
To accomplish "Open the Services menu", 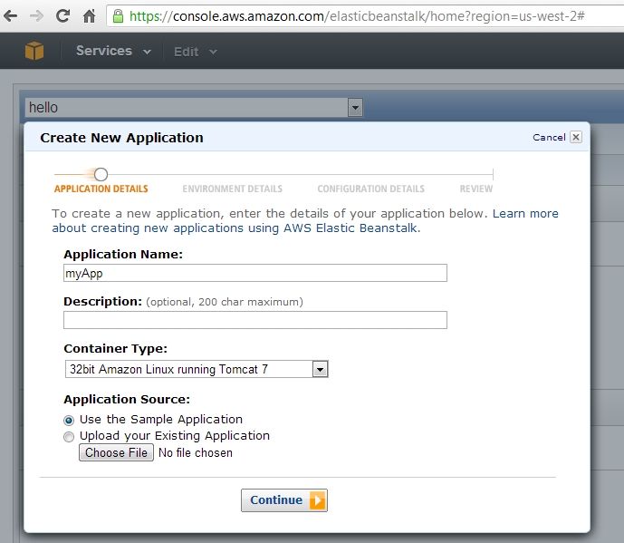I will coord(113,51).
